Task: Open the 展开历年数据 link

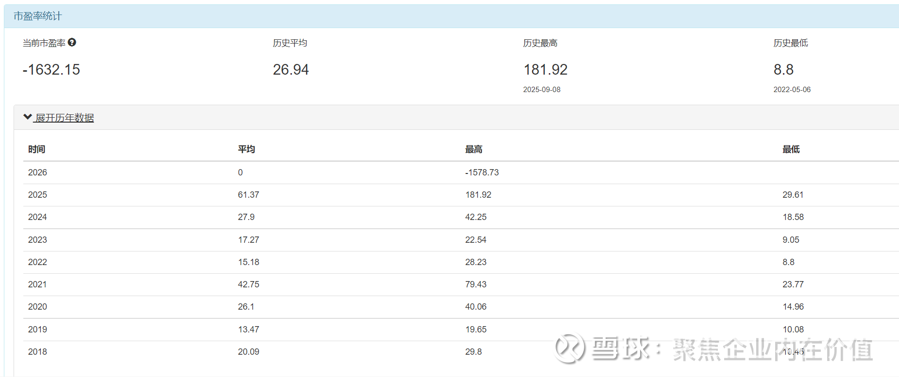Action: pos(65,118)
